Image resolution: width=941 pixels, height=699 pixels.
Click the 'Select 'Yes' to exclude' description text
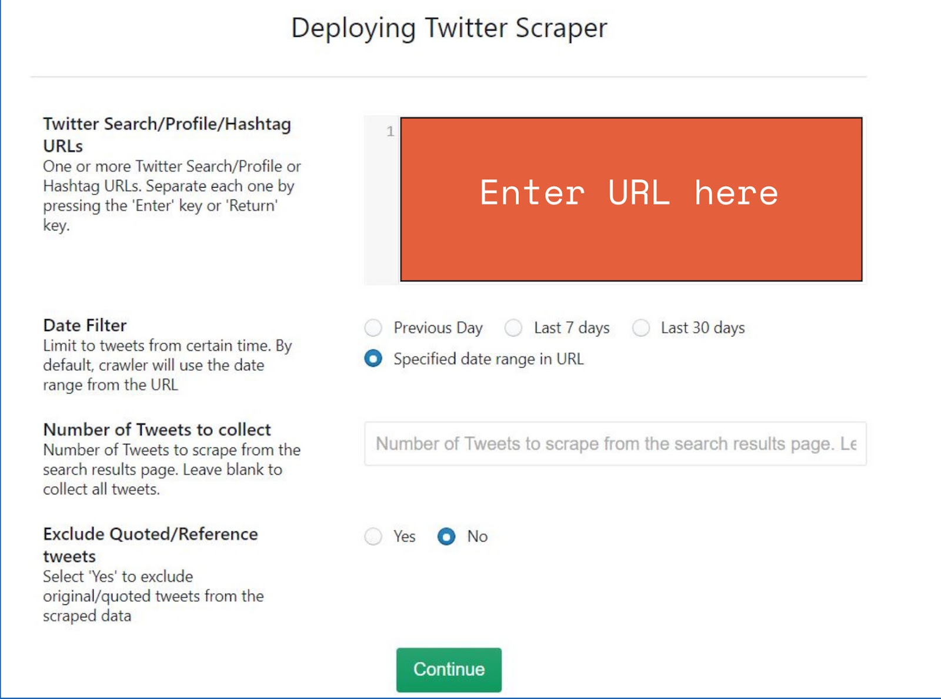[x=153, y=596]
